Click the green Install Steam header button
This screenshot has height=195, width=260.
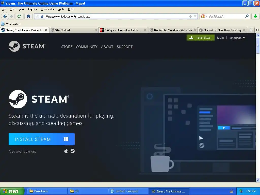tap(201, 38)
